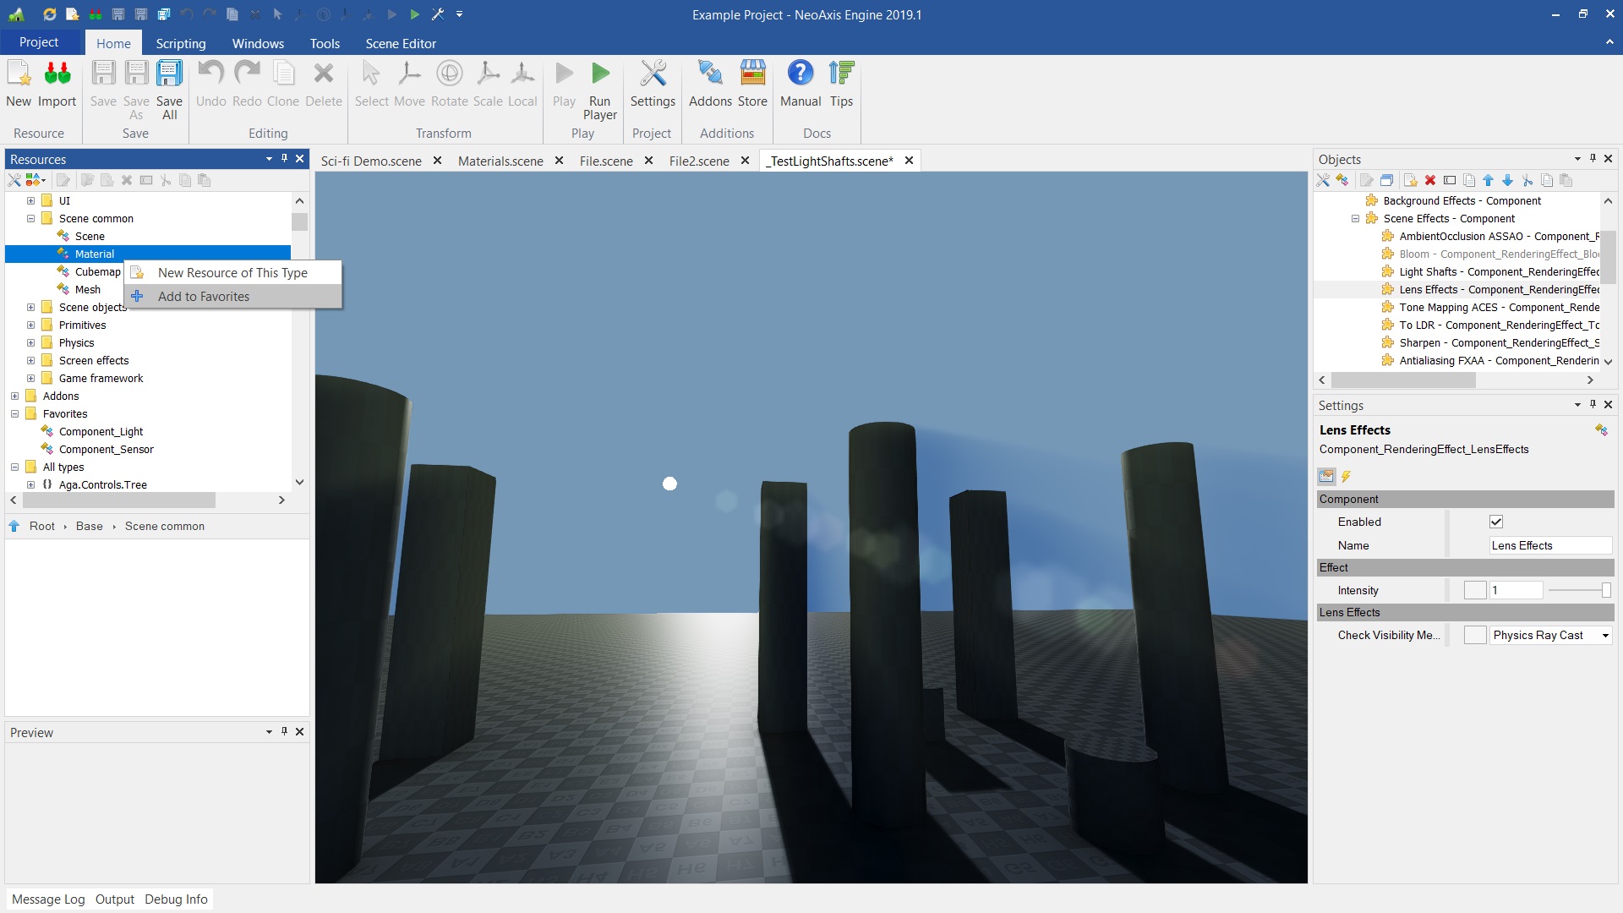This screenshot has width=1623, height=913.
Task: Expand the Primitives folder in Resources
Action: coord(31,325)
